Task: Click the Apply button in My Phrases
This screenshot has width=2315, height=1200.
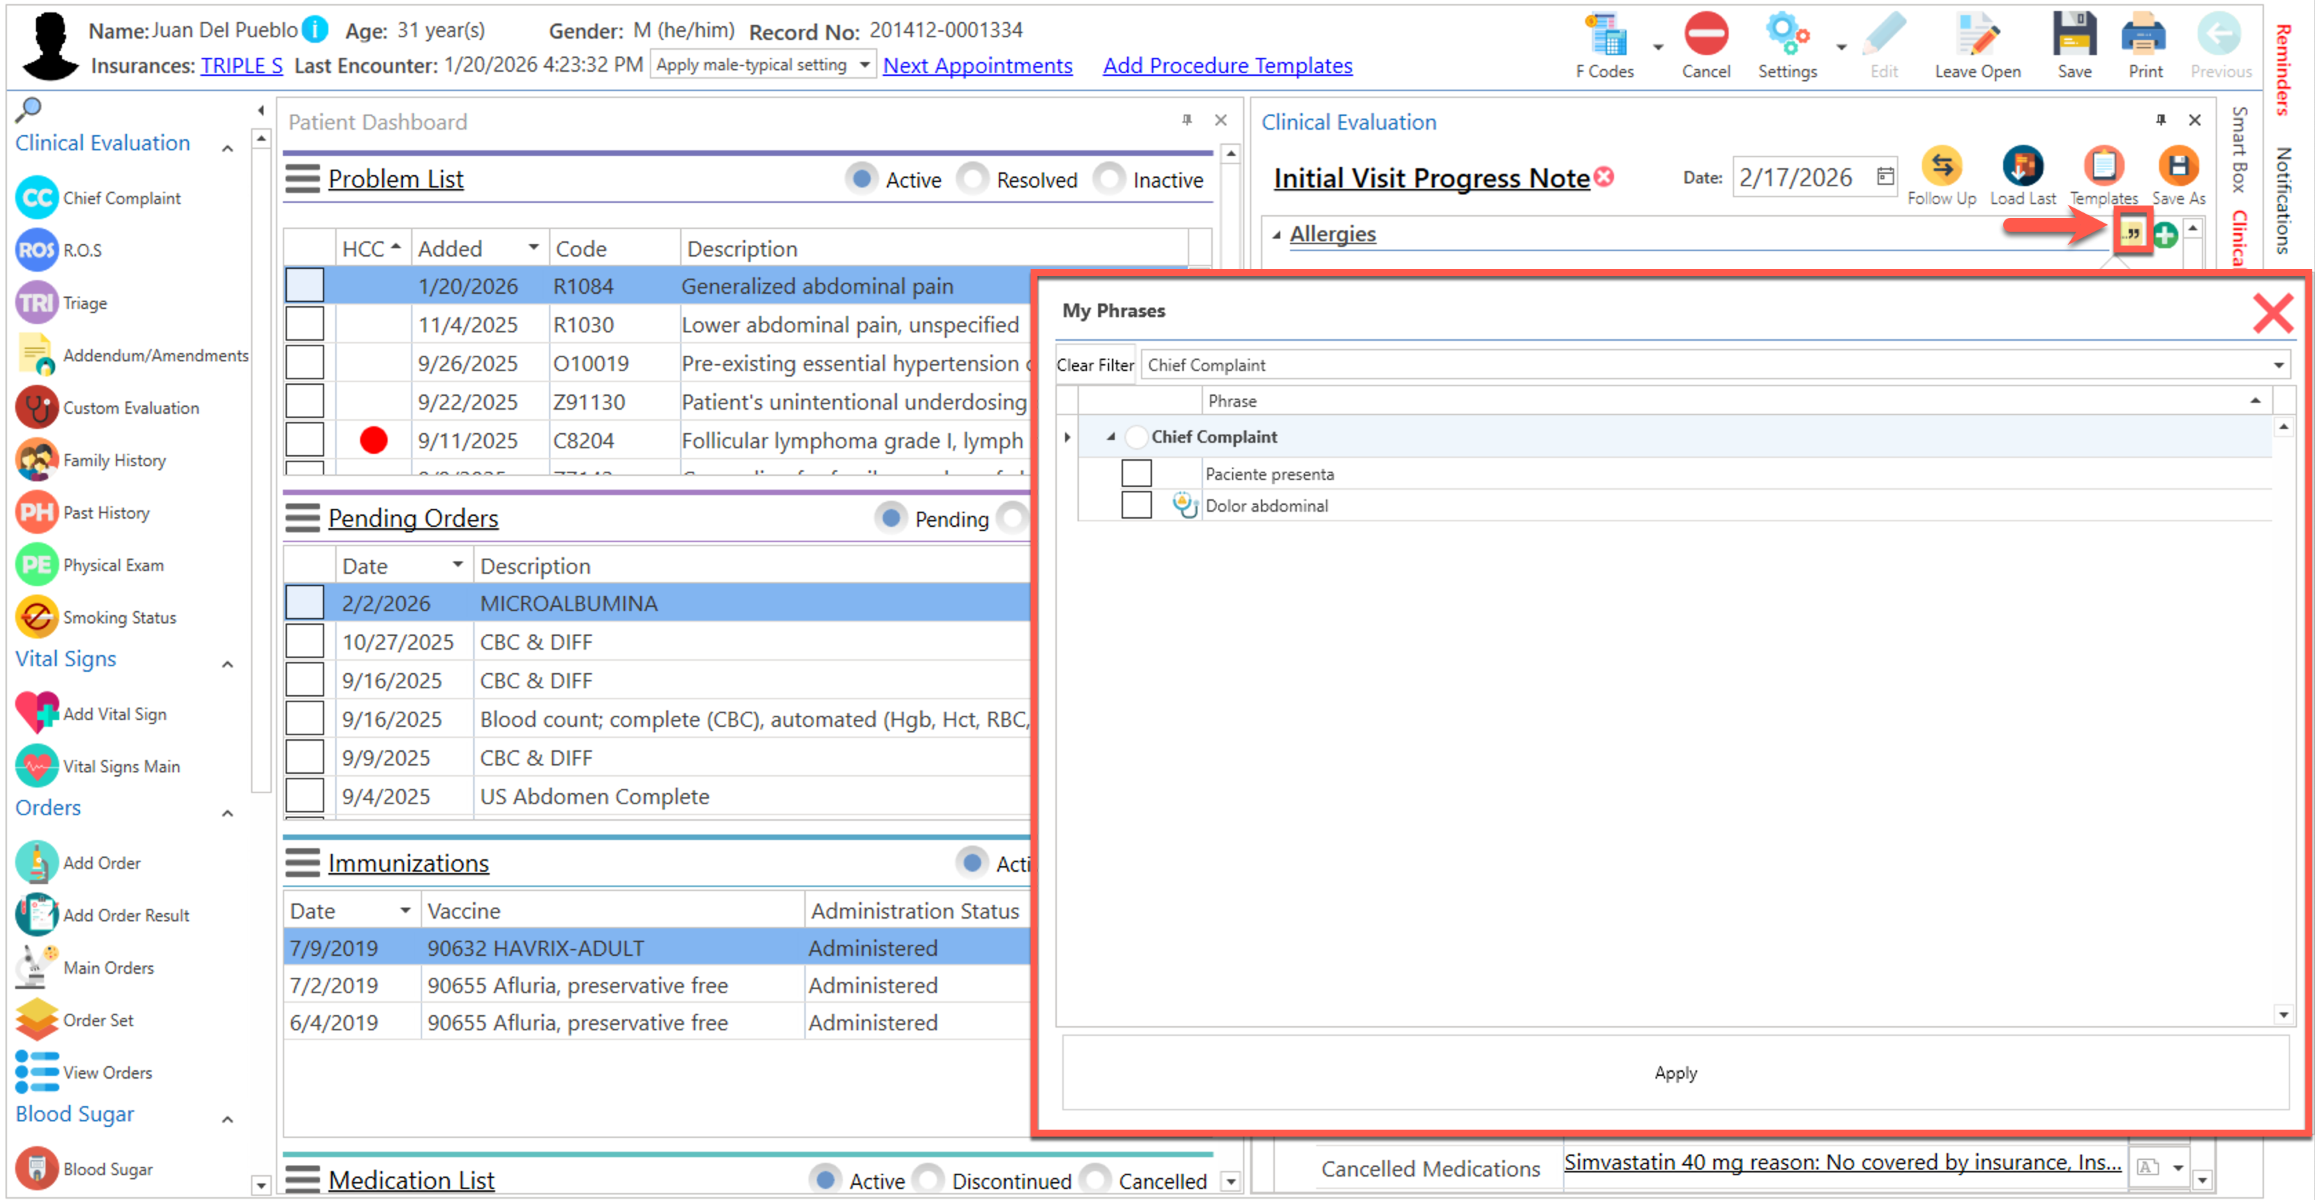Action: 1674,1072
